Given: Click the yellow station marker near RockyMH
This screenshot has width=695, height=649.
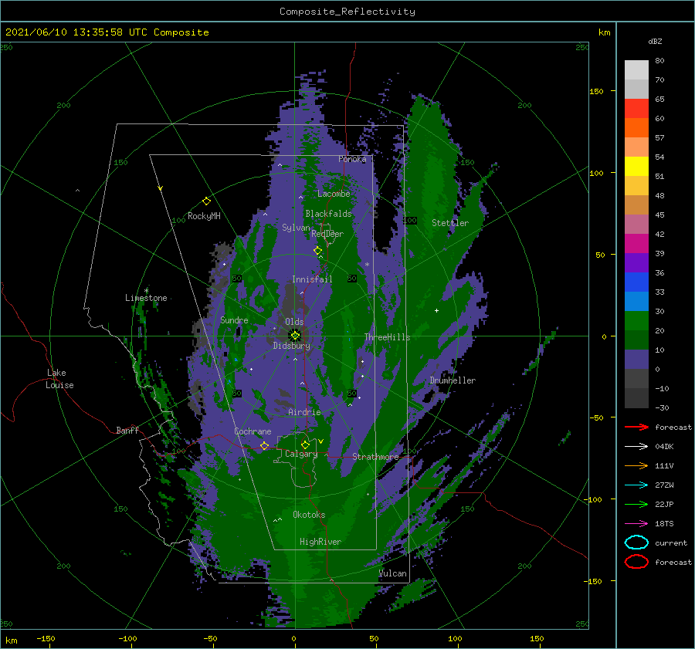Looking at the screenshot, I should 206,201.
